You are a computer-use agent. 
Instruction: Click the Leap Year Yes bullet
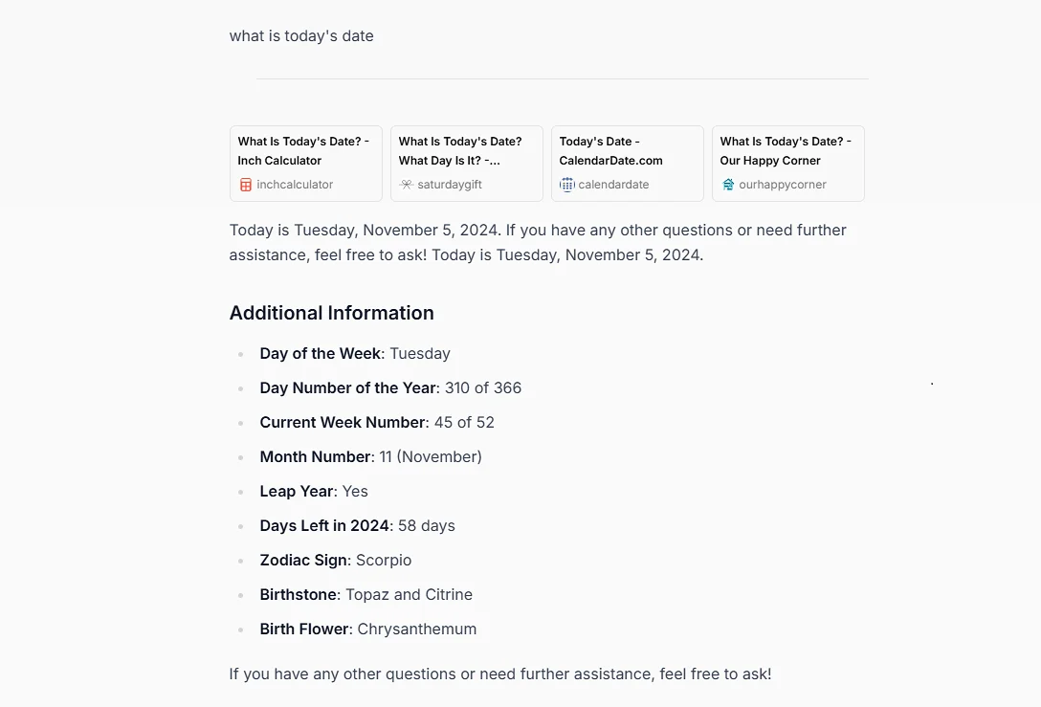(314, 491)
